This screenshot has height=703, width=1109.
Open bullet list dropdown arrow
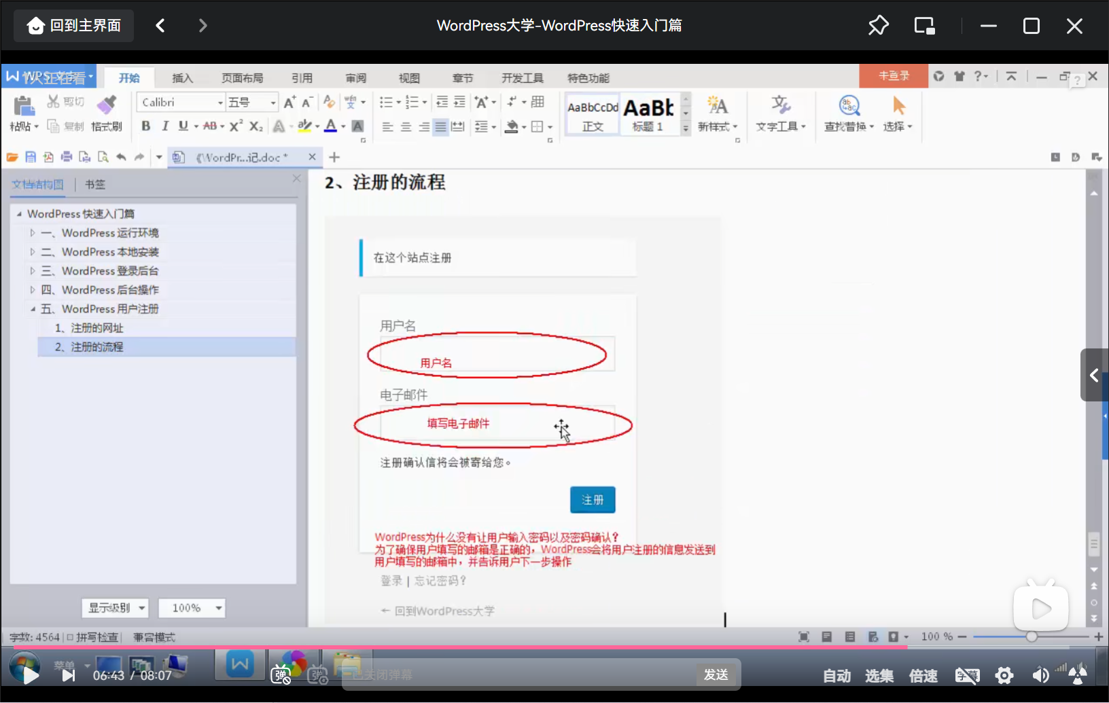[x=398, y=103]
